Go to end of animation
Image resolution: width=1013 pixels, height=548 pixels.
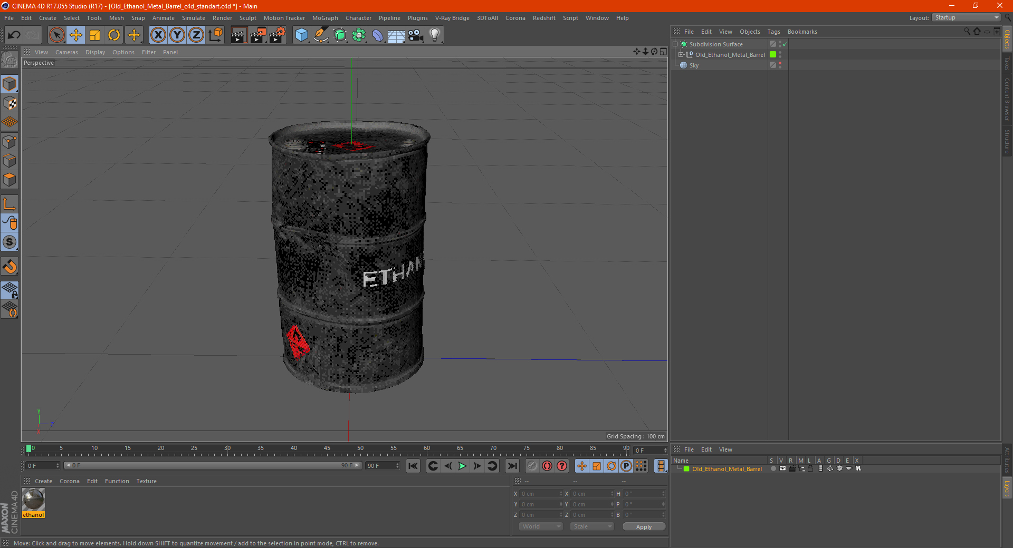(512, 466)
